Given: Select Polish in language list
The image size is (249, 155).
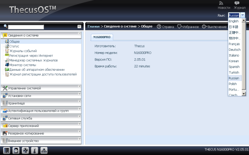Looking at the screenshot, I should click(235, 84).
